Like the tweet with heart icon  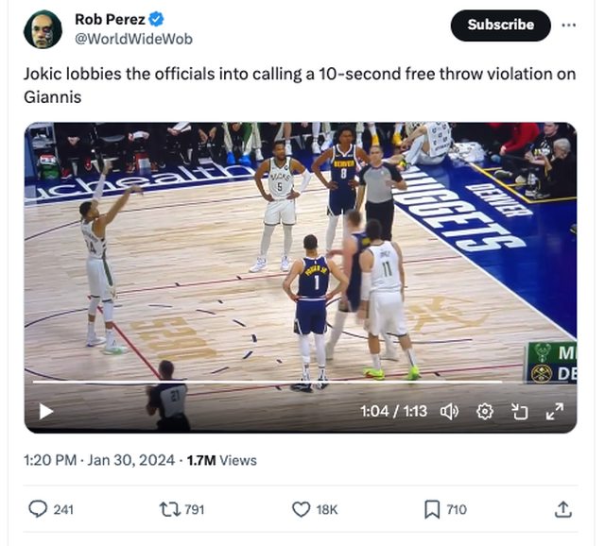[302, 509]
